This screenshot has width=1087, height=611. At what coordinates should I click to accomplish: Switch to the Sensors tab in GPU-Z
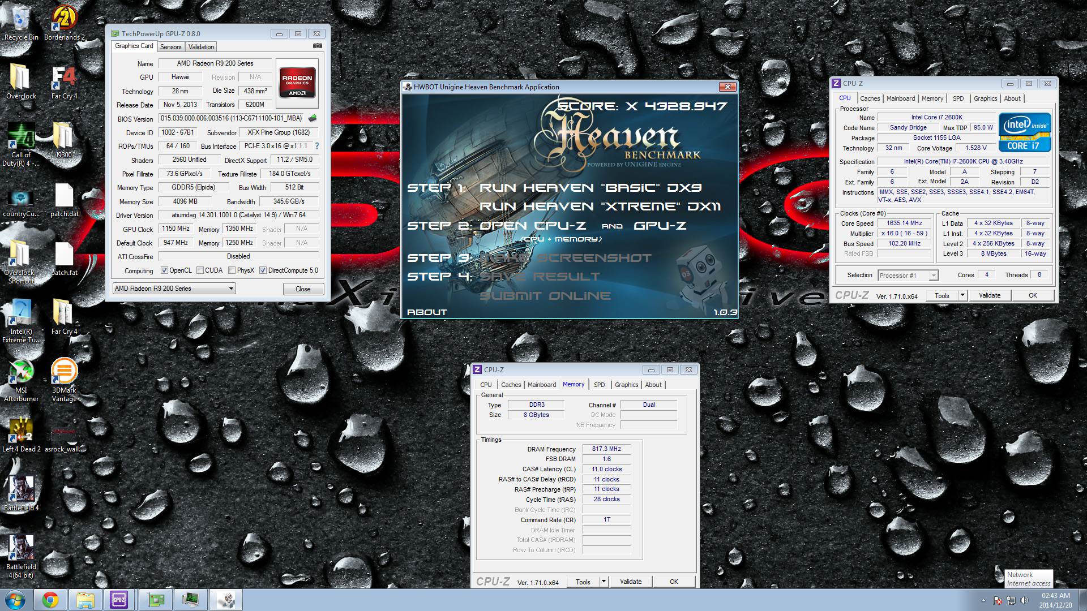[170, 47]
